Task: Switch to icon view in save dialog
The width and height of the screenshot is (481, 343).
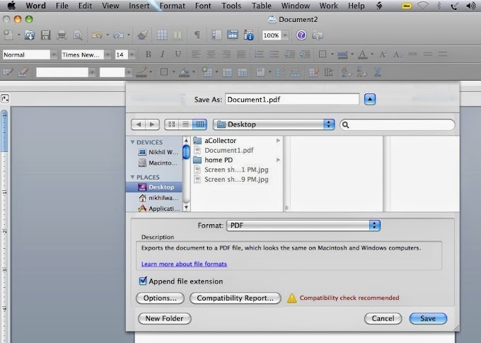Action: coord(171,124)
